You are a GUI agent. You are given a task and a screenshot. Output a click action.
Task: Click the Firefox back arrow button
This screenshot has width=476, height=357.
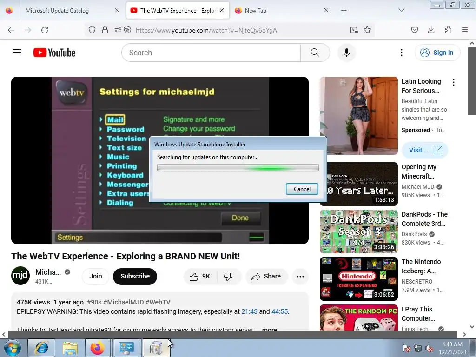coord(11,30)
